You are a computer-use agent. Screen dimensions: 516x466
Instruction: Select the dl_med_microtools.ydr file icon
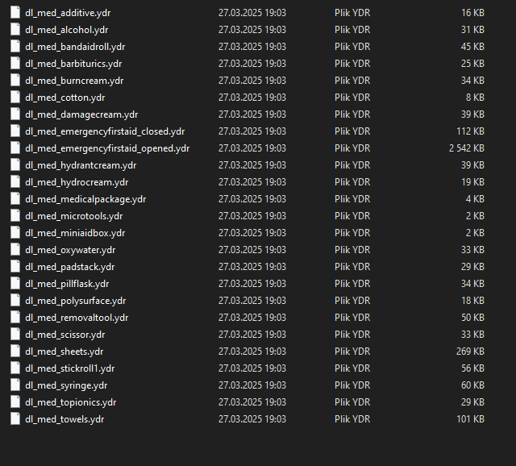point(15,216)
